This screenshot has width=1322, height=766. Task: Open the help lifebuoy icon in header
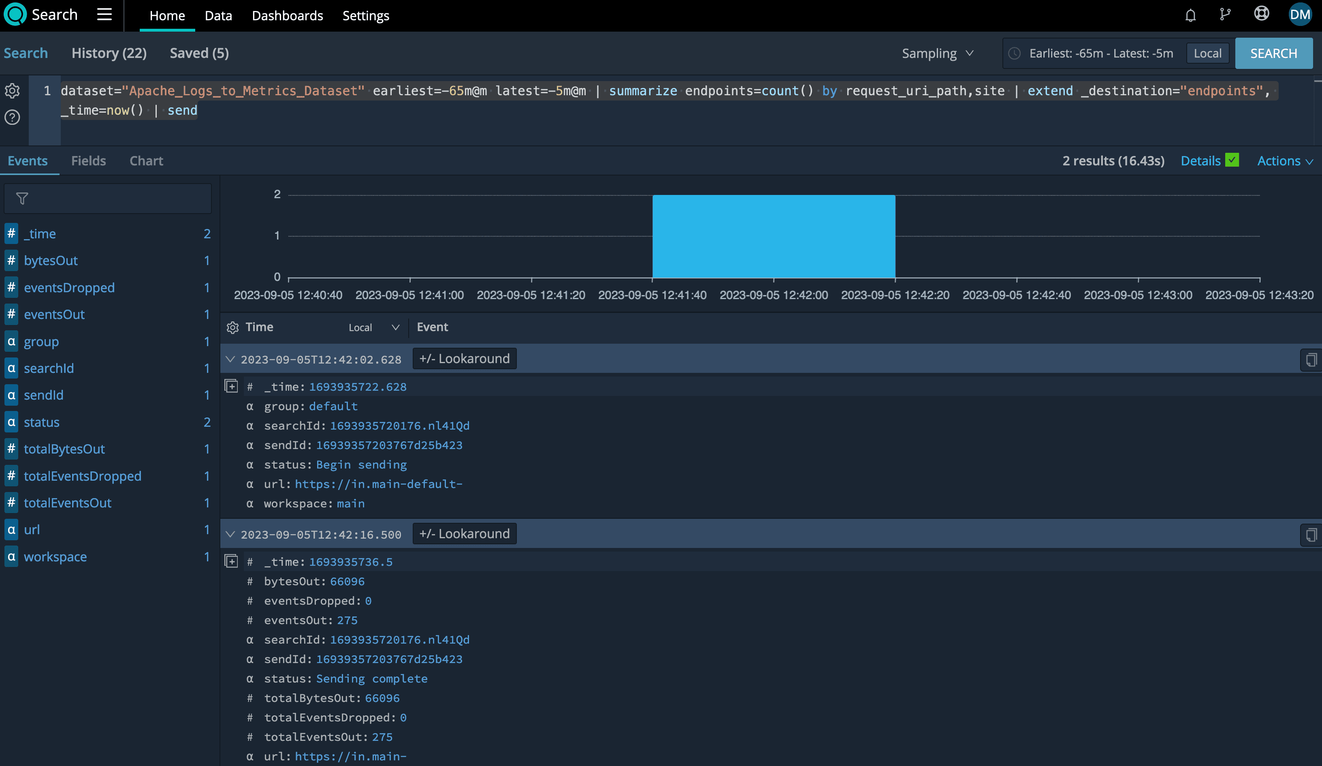pyautogui.click(x=1261, y=14)
